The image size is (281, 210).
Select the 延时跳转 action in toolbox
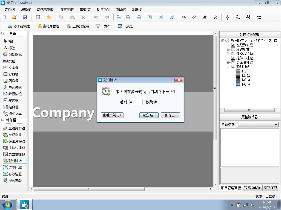(x=15, y=161)
